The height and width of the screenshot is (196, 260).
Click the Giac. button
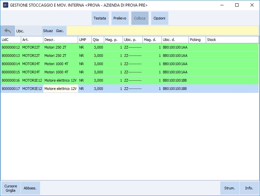click(x=60, y=31)
